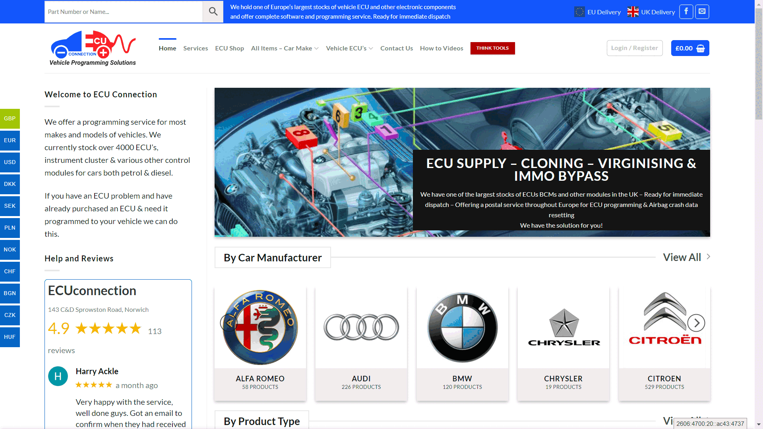Click the UK flag delivery icon
763x429 pixels.
click(632, 12)
